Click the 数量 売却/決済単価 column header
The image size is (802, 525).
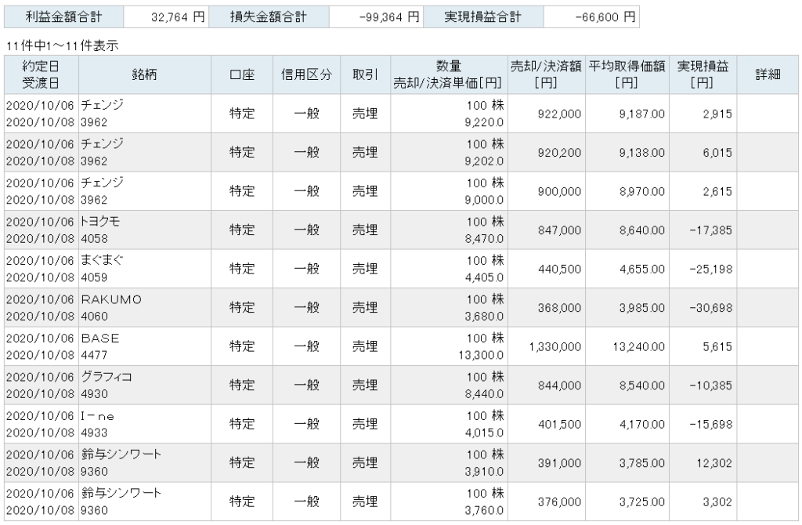[449, 74]
